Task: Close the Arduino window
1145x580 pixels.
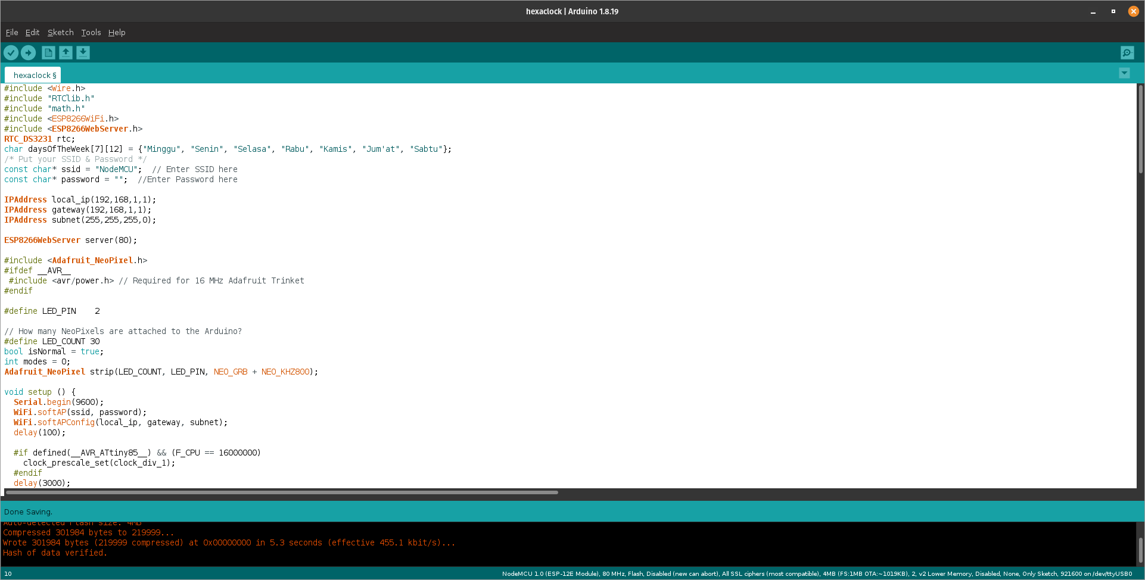Action: pyautogui.click(x=1134, y=11)
